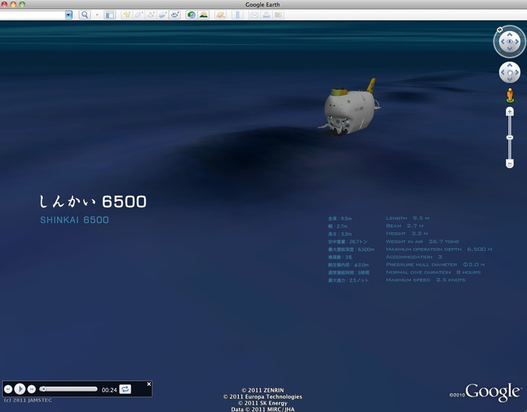The height and width of the screenshot is (412, 527).
Task: Toggle sunlight across the landscape icon
Action: (203, 15)
